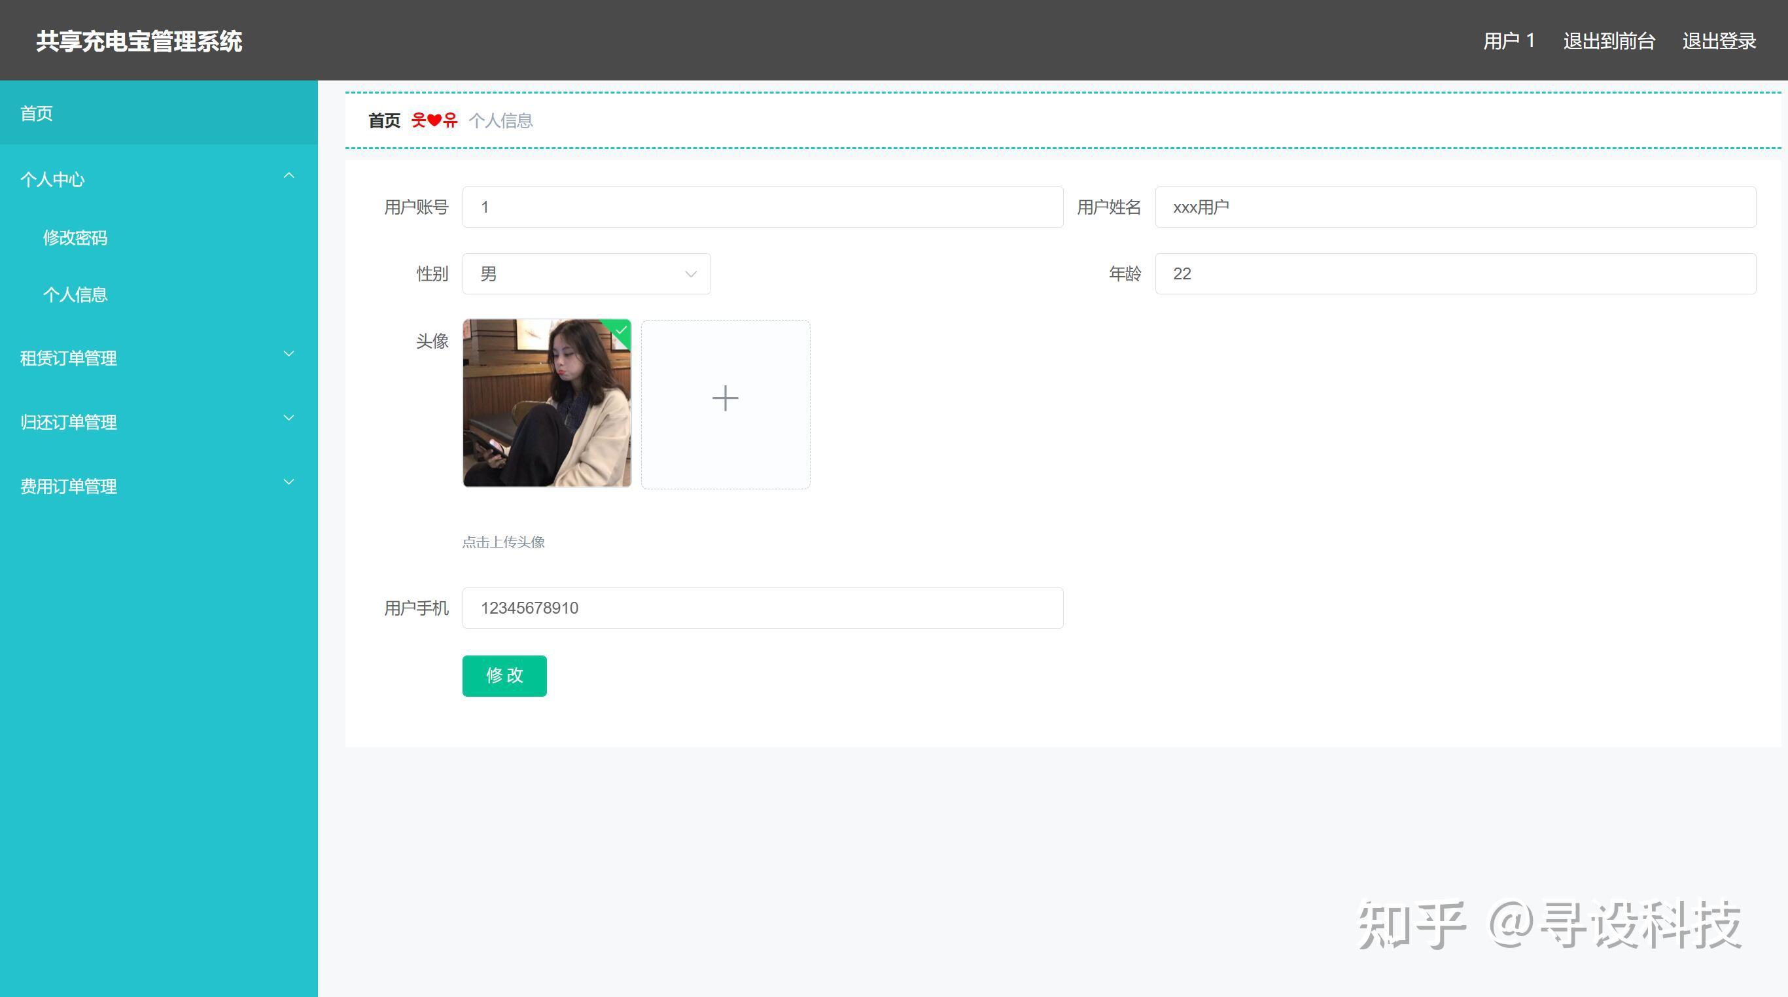Click the green checkmark badge on the avatar
Viewport: 1788px width, 997px height.
tap(622, 331)
